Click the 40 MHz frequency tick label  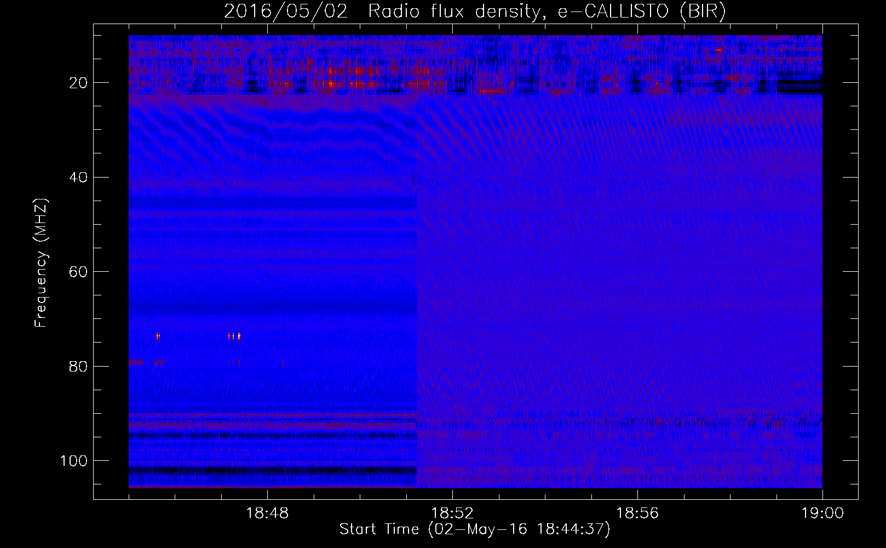78,178
